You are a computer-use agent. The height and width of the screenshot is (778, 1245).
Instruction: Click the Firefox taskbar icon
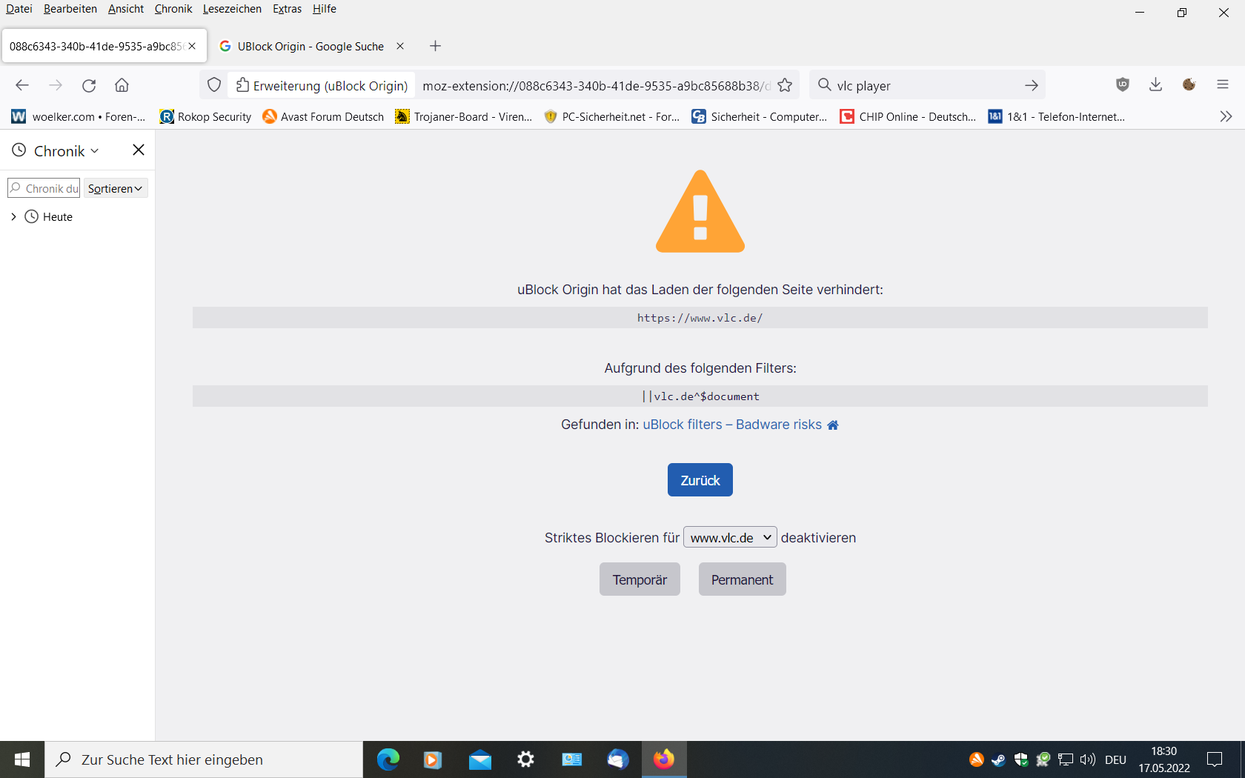[x=663, y=759]
